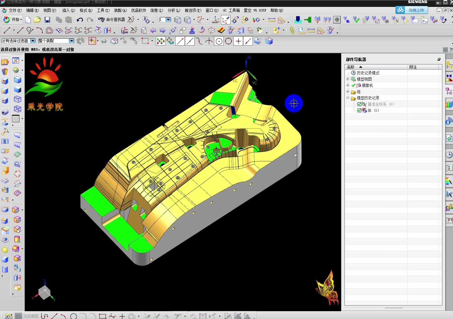453x319 pixels.
Task: Click the cylinder primitive icon in left toolbar
Action: 5,269
